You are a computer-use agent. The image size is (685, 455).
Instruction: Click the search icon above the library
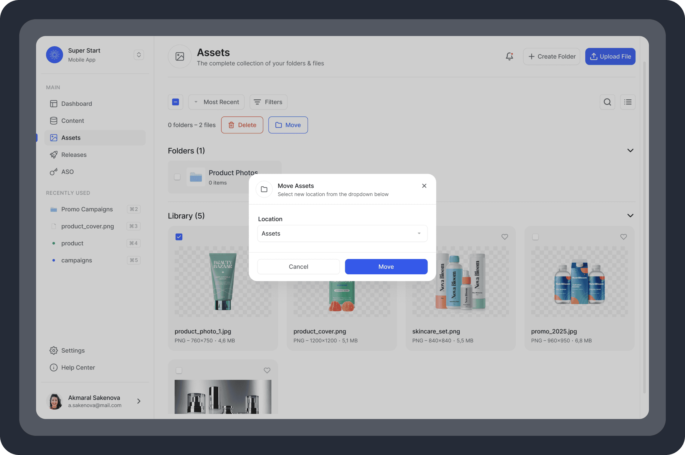tap(607, 102)
